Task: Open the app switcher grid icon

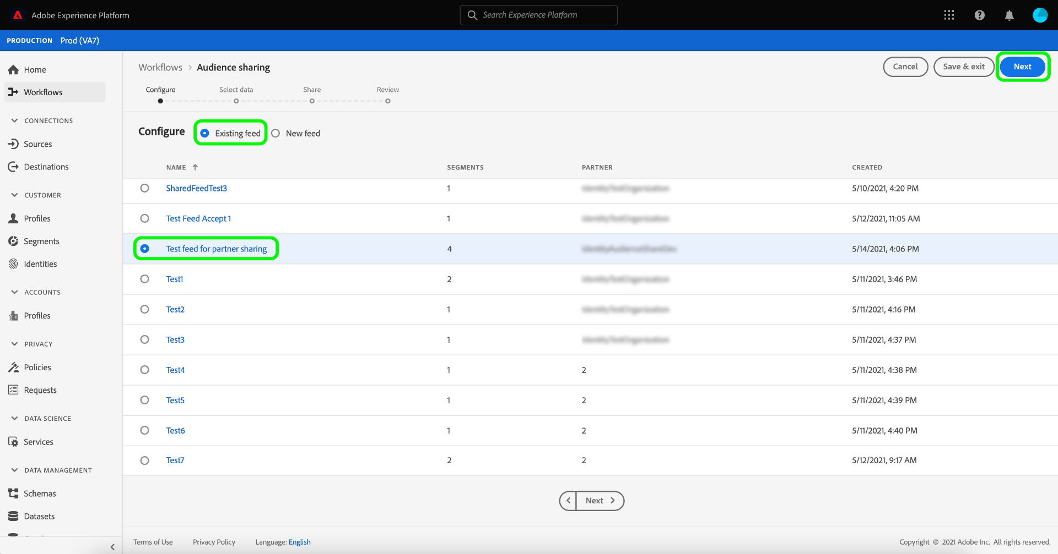Action: tap(949, 15)
